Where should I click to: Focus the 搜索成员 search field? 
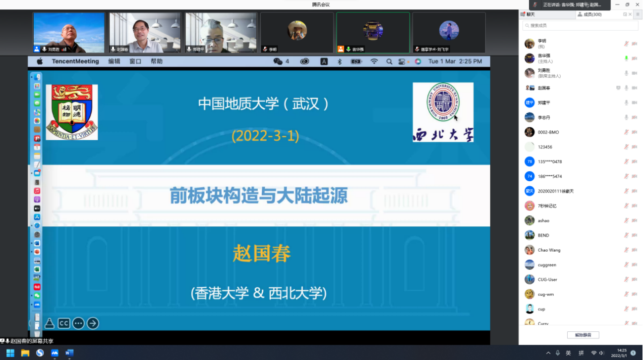coord(581,25)
